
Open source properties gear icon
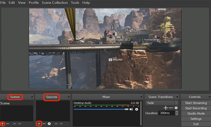pos(49,124)
